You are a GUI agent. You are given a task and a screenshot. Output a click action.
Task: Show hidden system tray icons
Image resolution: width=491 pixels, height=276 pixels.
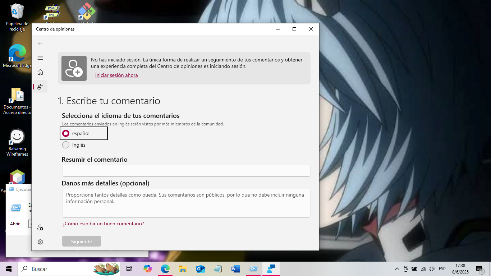tap(397, 269)
